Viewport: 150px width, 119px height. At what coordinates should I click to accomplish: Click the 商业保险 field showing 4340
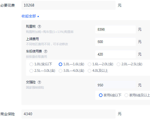pos(68,114)
